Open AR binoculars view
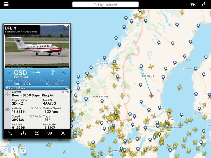This screenshot has height=158, width=211. (x=192, y=5)
